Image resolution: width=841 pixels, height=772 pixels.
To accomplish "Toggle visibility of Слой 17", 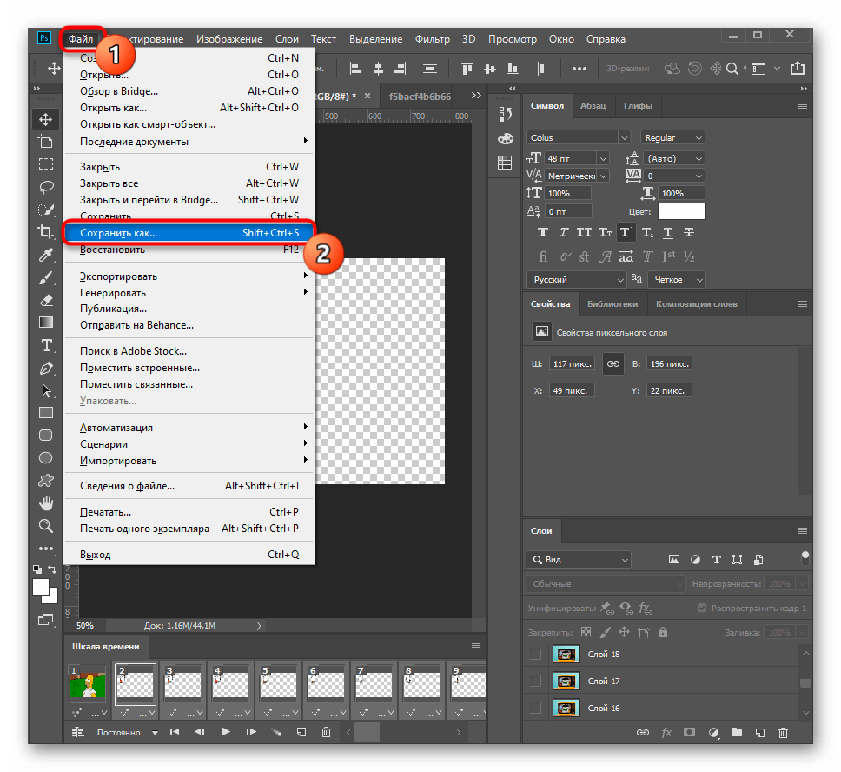I will click(x=535, y=681).
